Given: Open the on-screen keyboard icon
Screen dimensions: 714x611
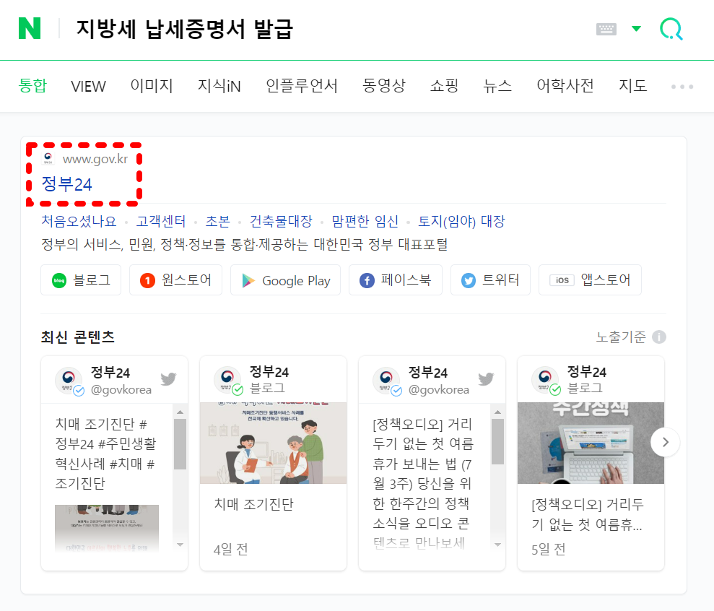Looking at the screenshot, I should point(606,29).
